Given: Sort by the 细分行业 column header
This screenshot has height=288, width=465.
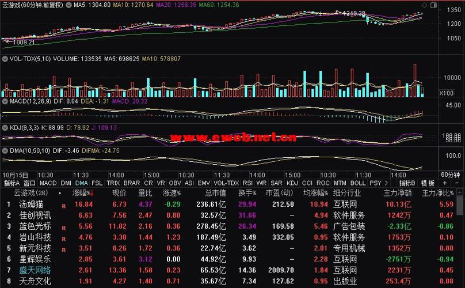Looking at the screenshot, I should pos(347,193).
